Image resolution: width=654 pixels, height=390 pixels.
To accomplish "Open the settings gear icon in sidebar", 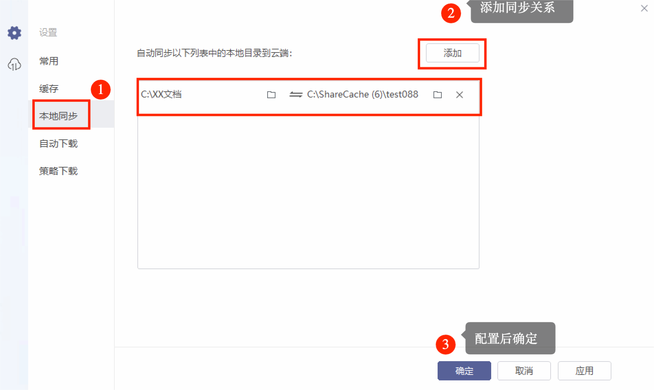I will (x=14, y=33).
